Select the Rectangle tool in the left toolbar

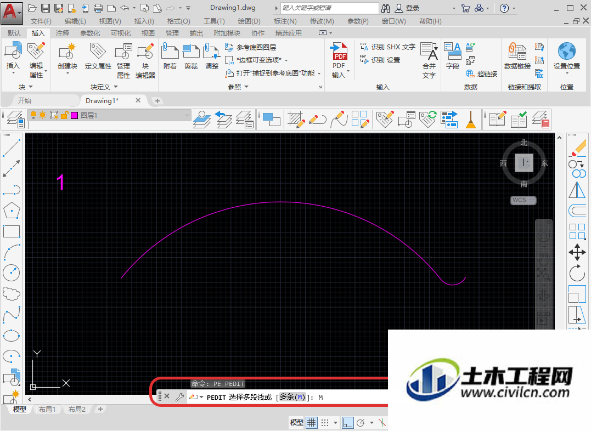click(x=12, y=231)
